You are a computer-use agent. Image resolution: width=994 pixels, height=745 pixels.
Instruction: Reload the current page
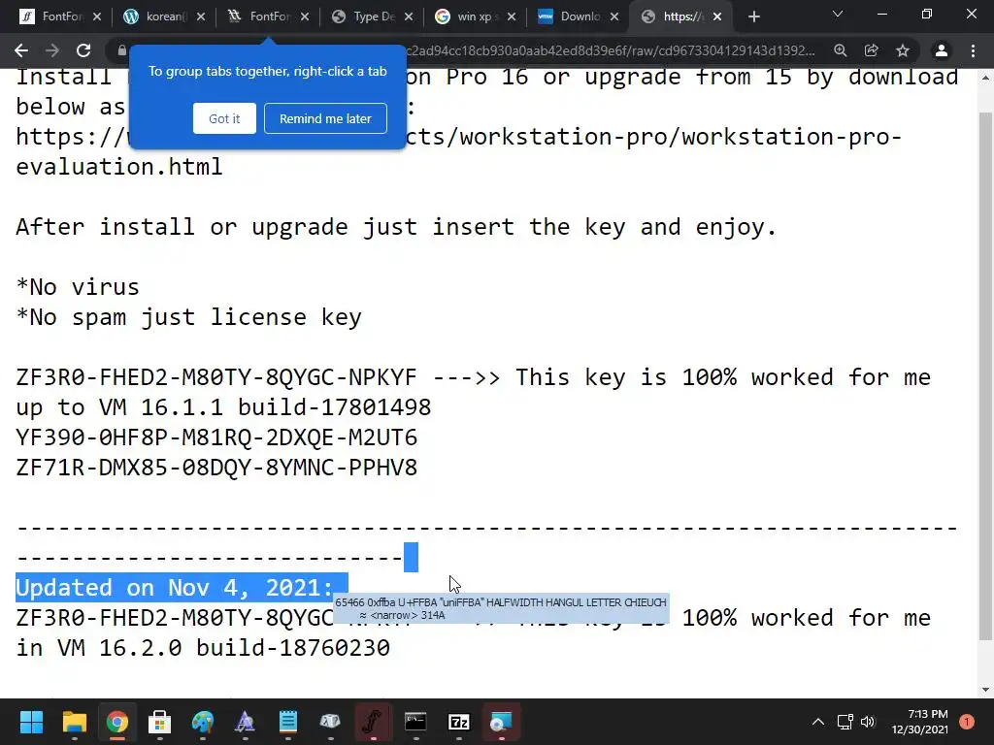click(x=83, y=50)
